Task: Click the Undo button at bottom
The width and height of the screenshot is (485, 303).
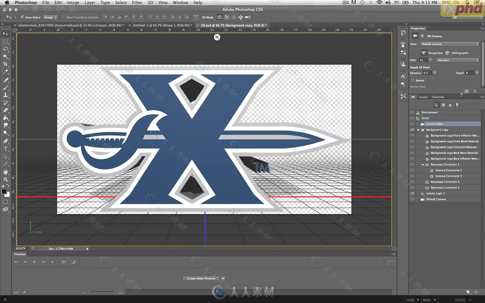Action: 410,300
